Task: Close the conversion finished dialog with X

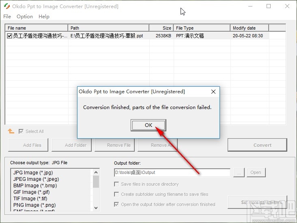Action: coord(213,92)
